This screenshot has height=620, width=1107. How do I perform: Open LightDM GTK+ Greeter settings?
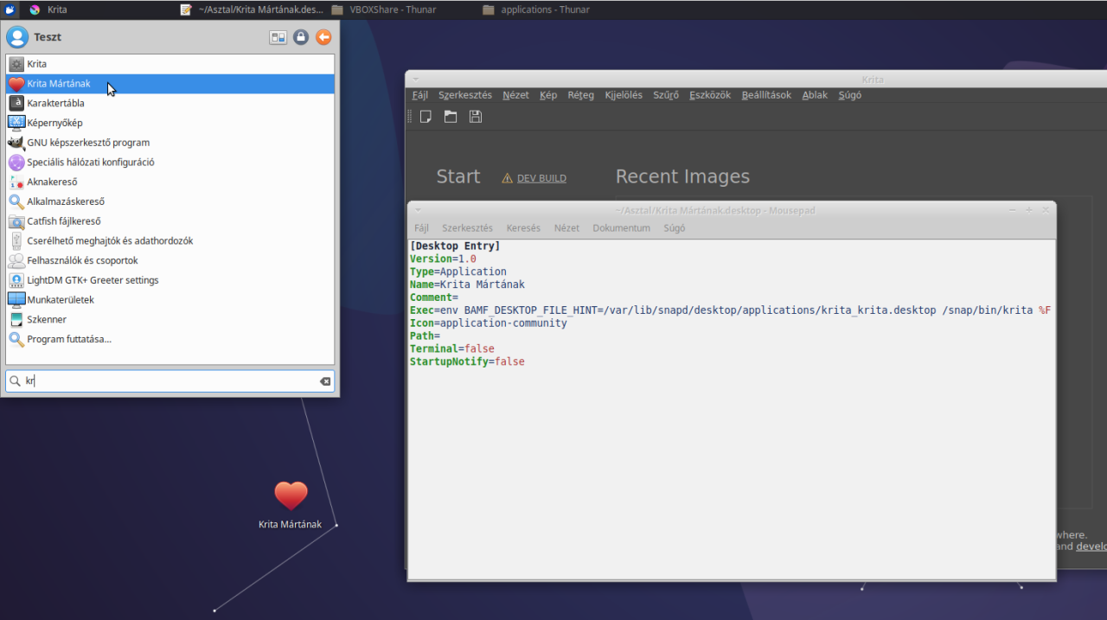tap(170, 280)
